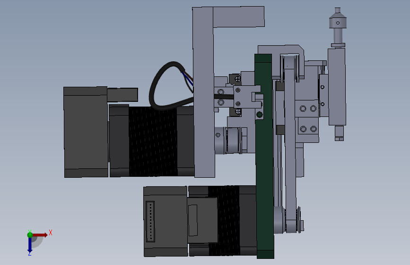Viewport: 410px width, 265px height.
Task: Select the small dark block atop the upper motor
Action: [122, 95]
